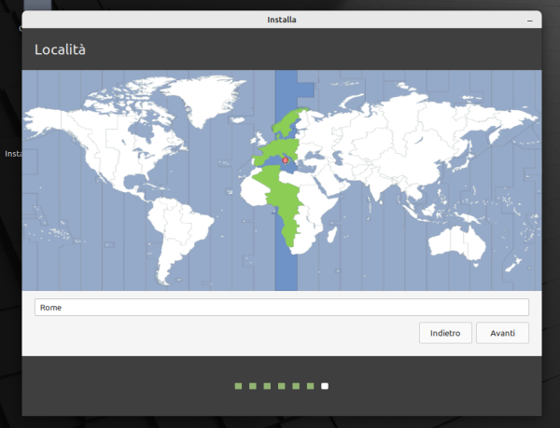Click the Località page heading

coord(62,49)
